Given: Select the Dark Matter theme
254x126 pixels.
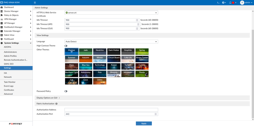Looking at the screenshot, I should coord(114,52).
